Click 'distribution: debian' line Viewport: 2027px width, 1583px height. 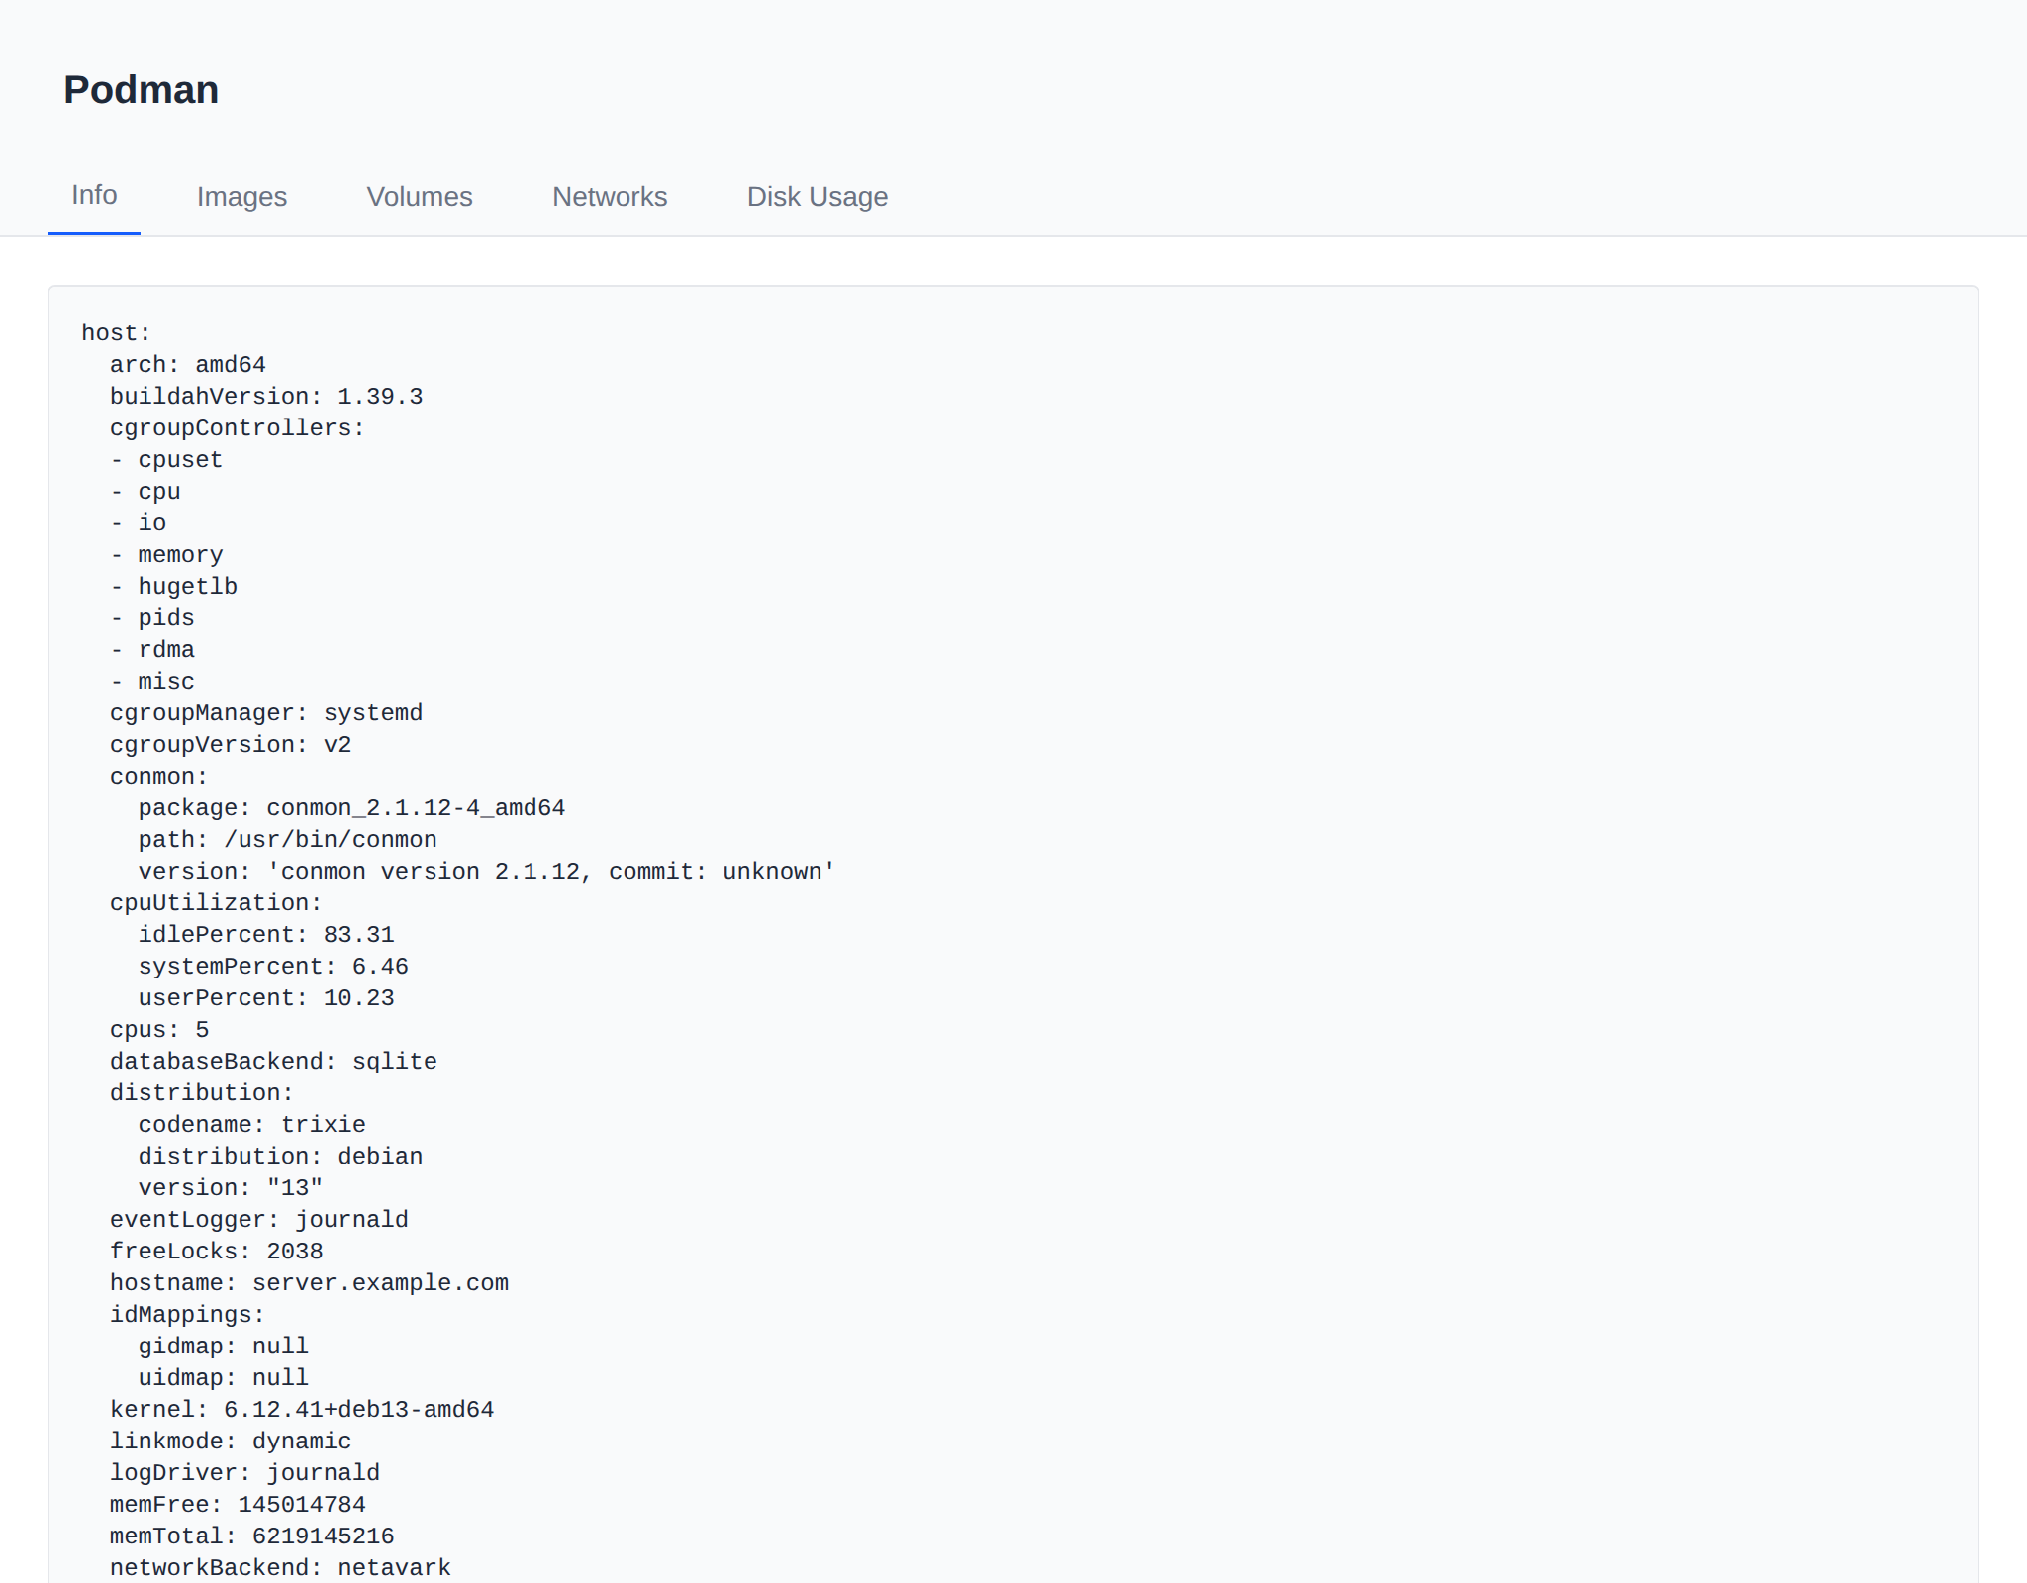(x=281, y=1157)
